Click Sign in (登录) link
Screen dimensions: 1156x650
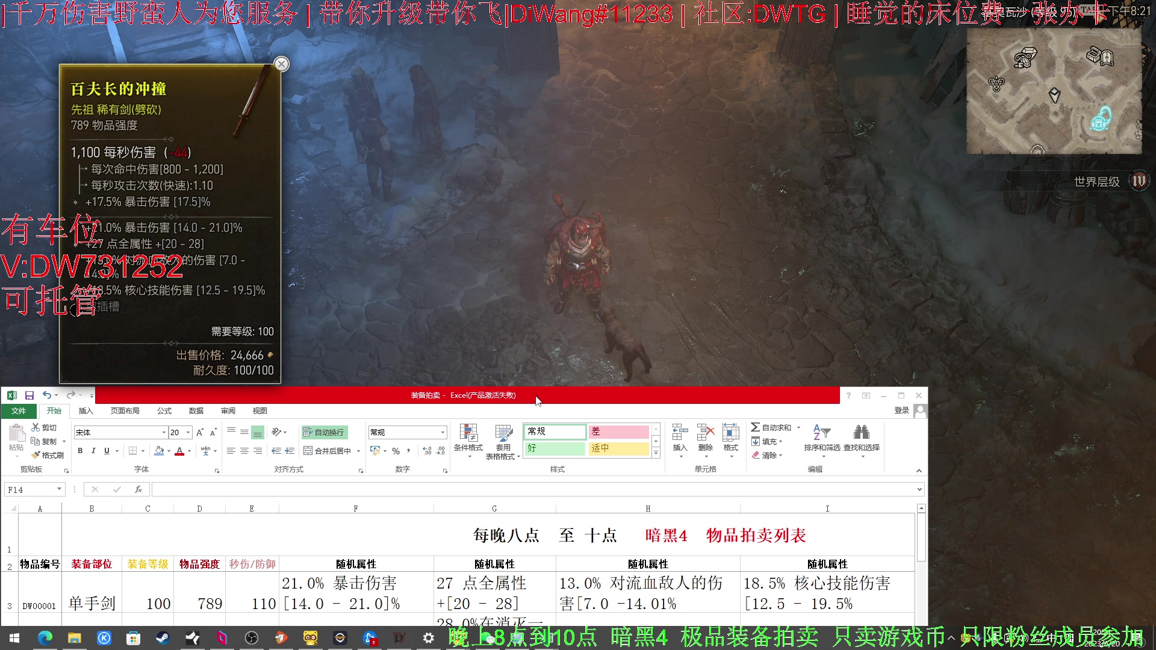click(902, 410)
